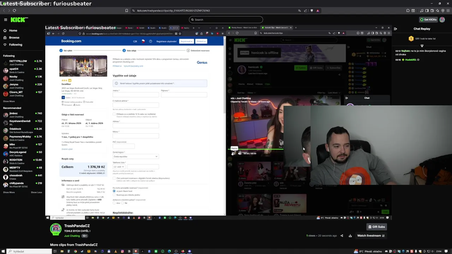Open Brave Rewards triangle icon
The height and width of the screenshot is (254, 452).
[318, 11]
